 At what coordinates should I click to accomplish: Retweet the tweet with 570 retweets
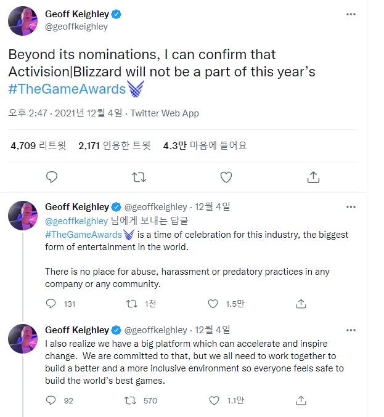131,400
